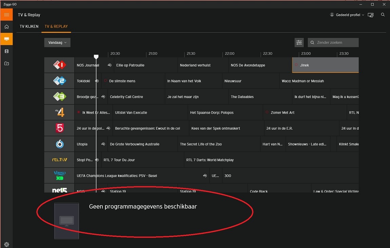The image size is (390, 248).
Task: Click the current time marker on timeline
Action: coord(96,56)
